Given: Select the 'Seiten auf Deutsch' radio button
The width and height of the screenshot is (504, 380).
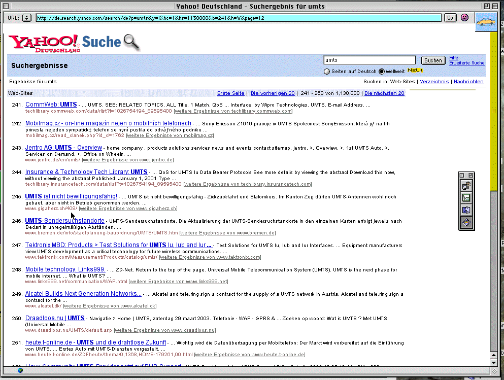Looking at the screenshot, I should pyautogui.click(x=327, y=72).
